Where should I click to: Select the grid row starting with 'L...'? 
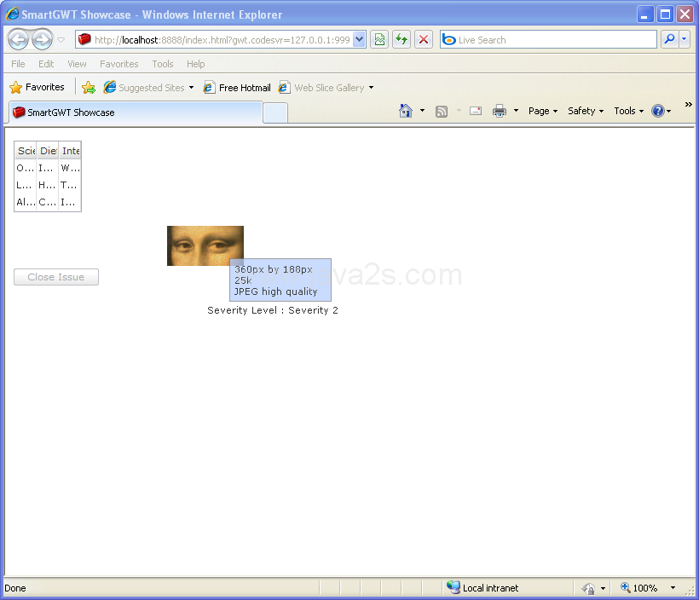click(x=48, y=185)
